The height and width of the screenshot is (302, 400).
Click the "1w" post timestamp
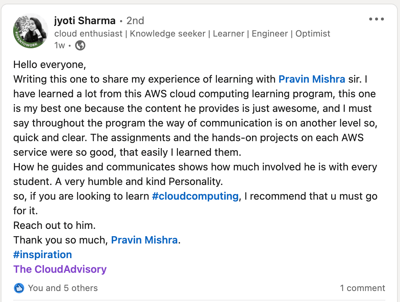click(x=59, y=45)
